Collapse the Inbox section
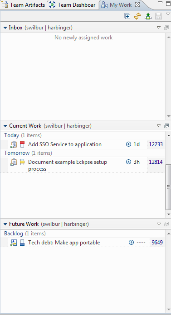 click(x=5, y=28)
